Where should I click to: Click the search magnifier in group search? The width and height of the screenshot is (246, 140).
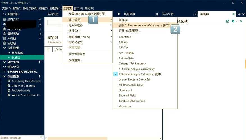tap(41, 137)
